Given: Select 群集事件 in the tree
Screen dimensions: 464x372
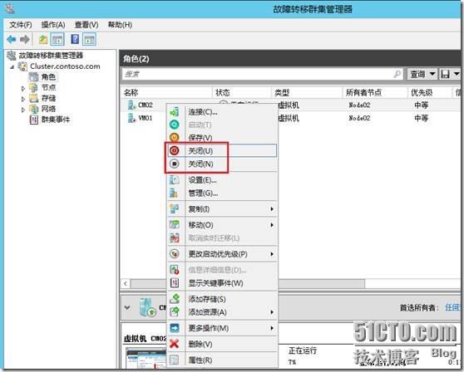Looking at the screenshot, I should point(55,120).
